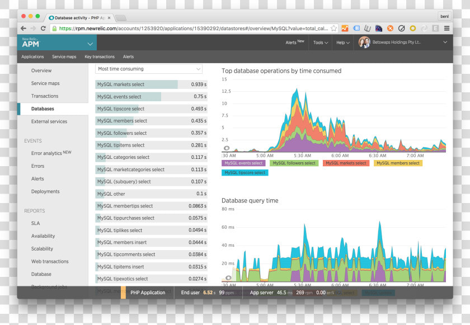470x325 pixels.
Task: Click the blue card extension icon
Action: (356, 29)
